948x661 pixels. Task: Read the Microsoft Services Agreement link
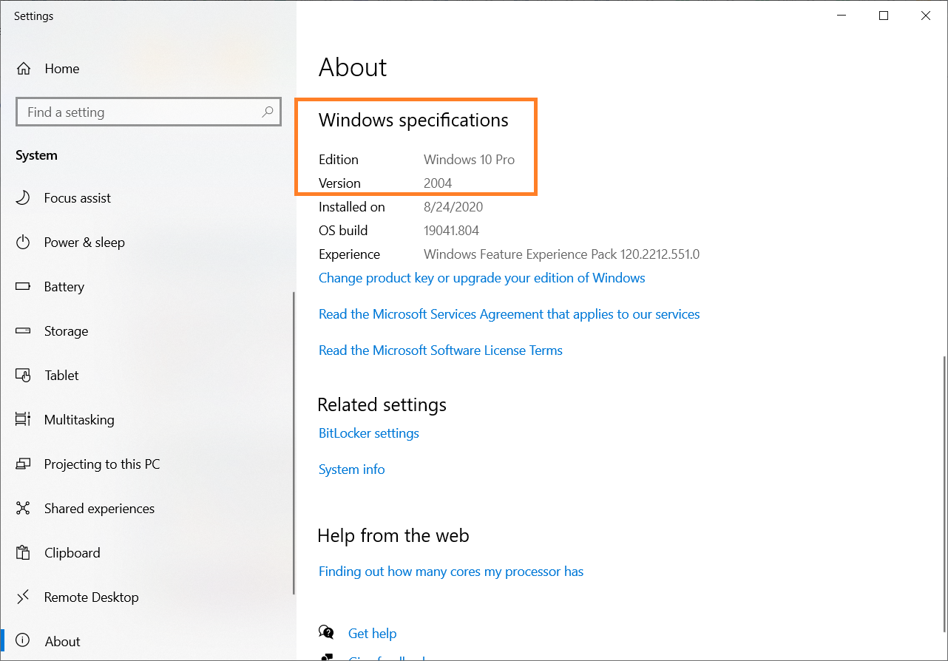pos(509,314)
